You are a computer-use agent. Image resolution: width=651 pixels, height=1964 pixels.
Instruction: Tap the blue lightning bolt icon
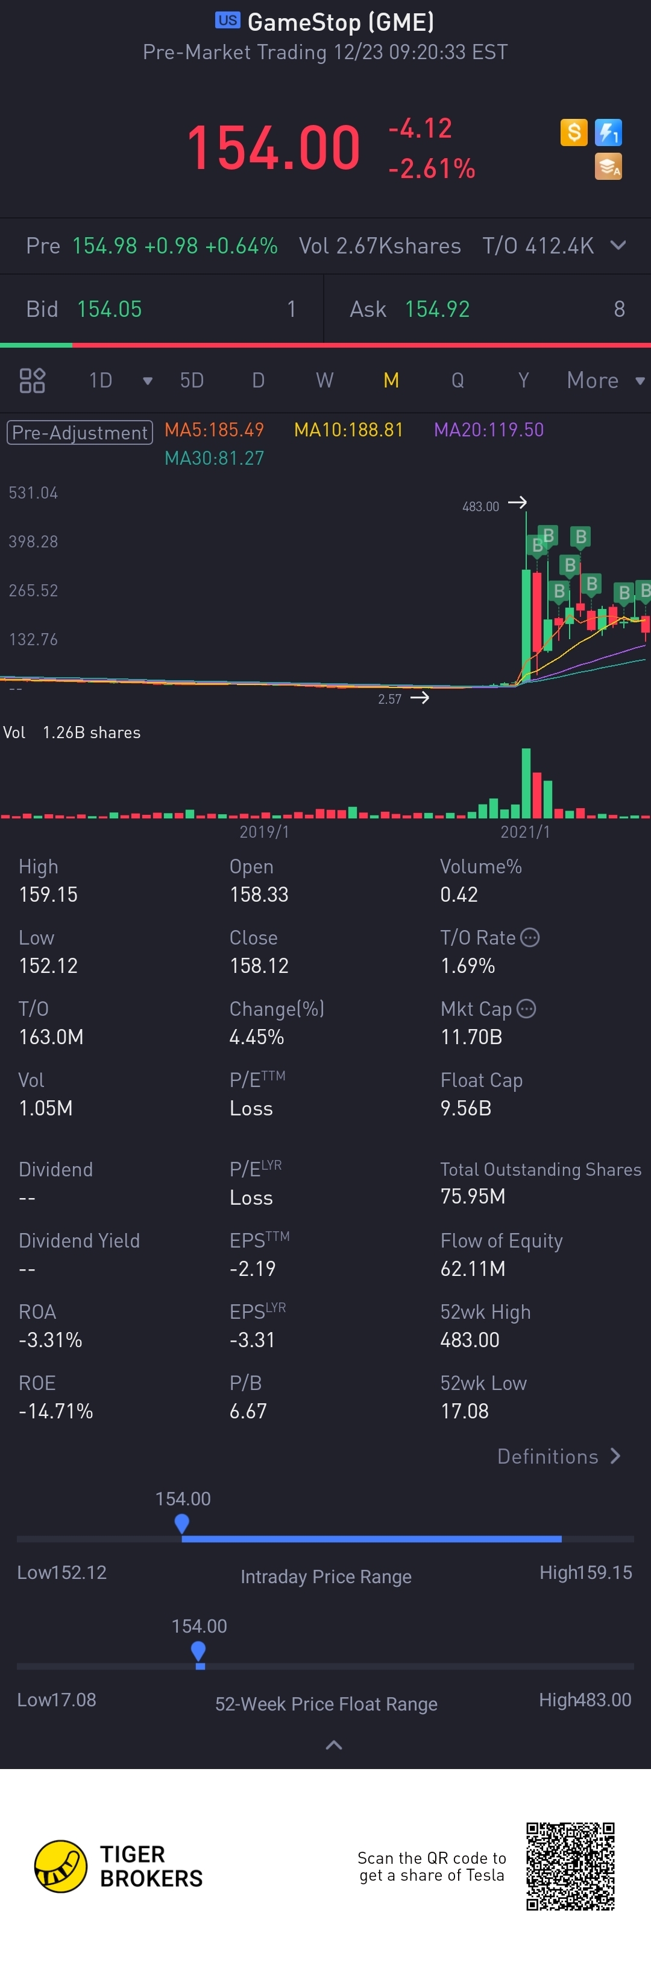pyautogui.click(x=608, y=133)
